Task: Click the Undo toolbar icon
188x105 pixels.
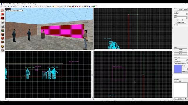Action: [x=17, y=6]
